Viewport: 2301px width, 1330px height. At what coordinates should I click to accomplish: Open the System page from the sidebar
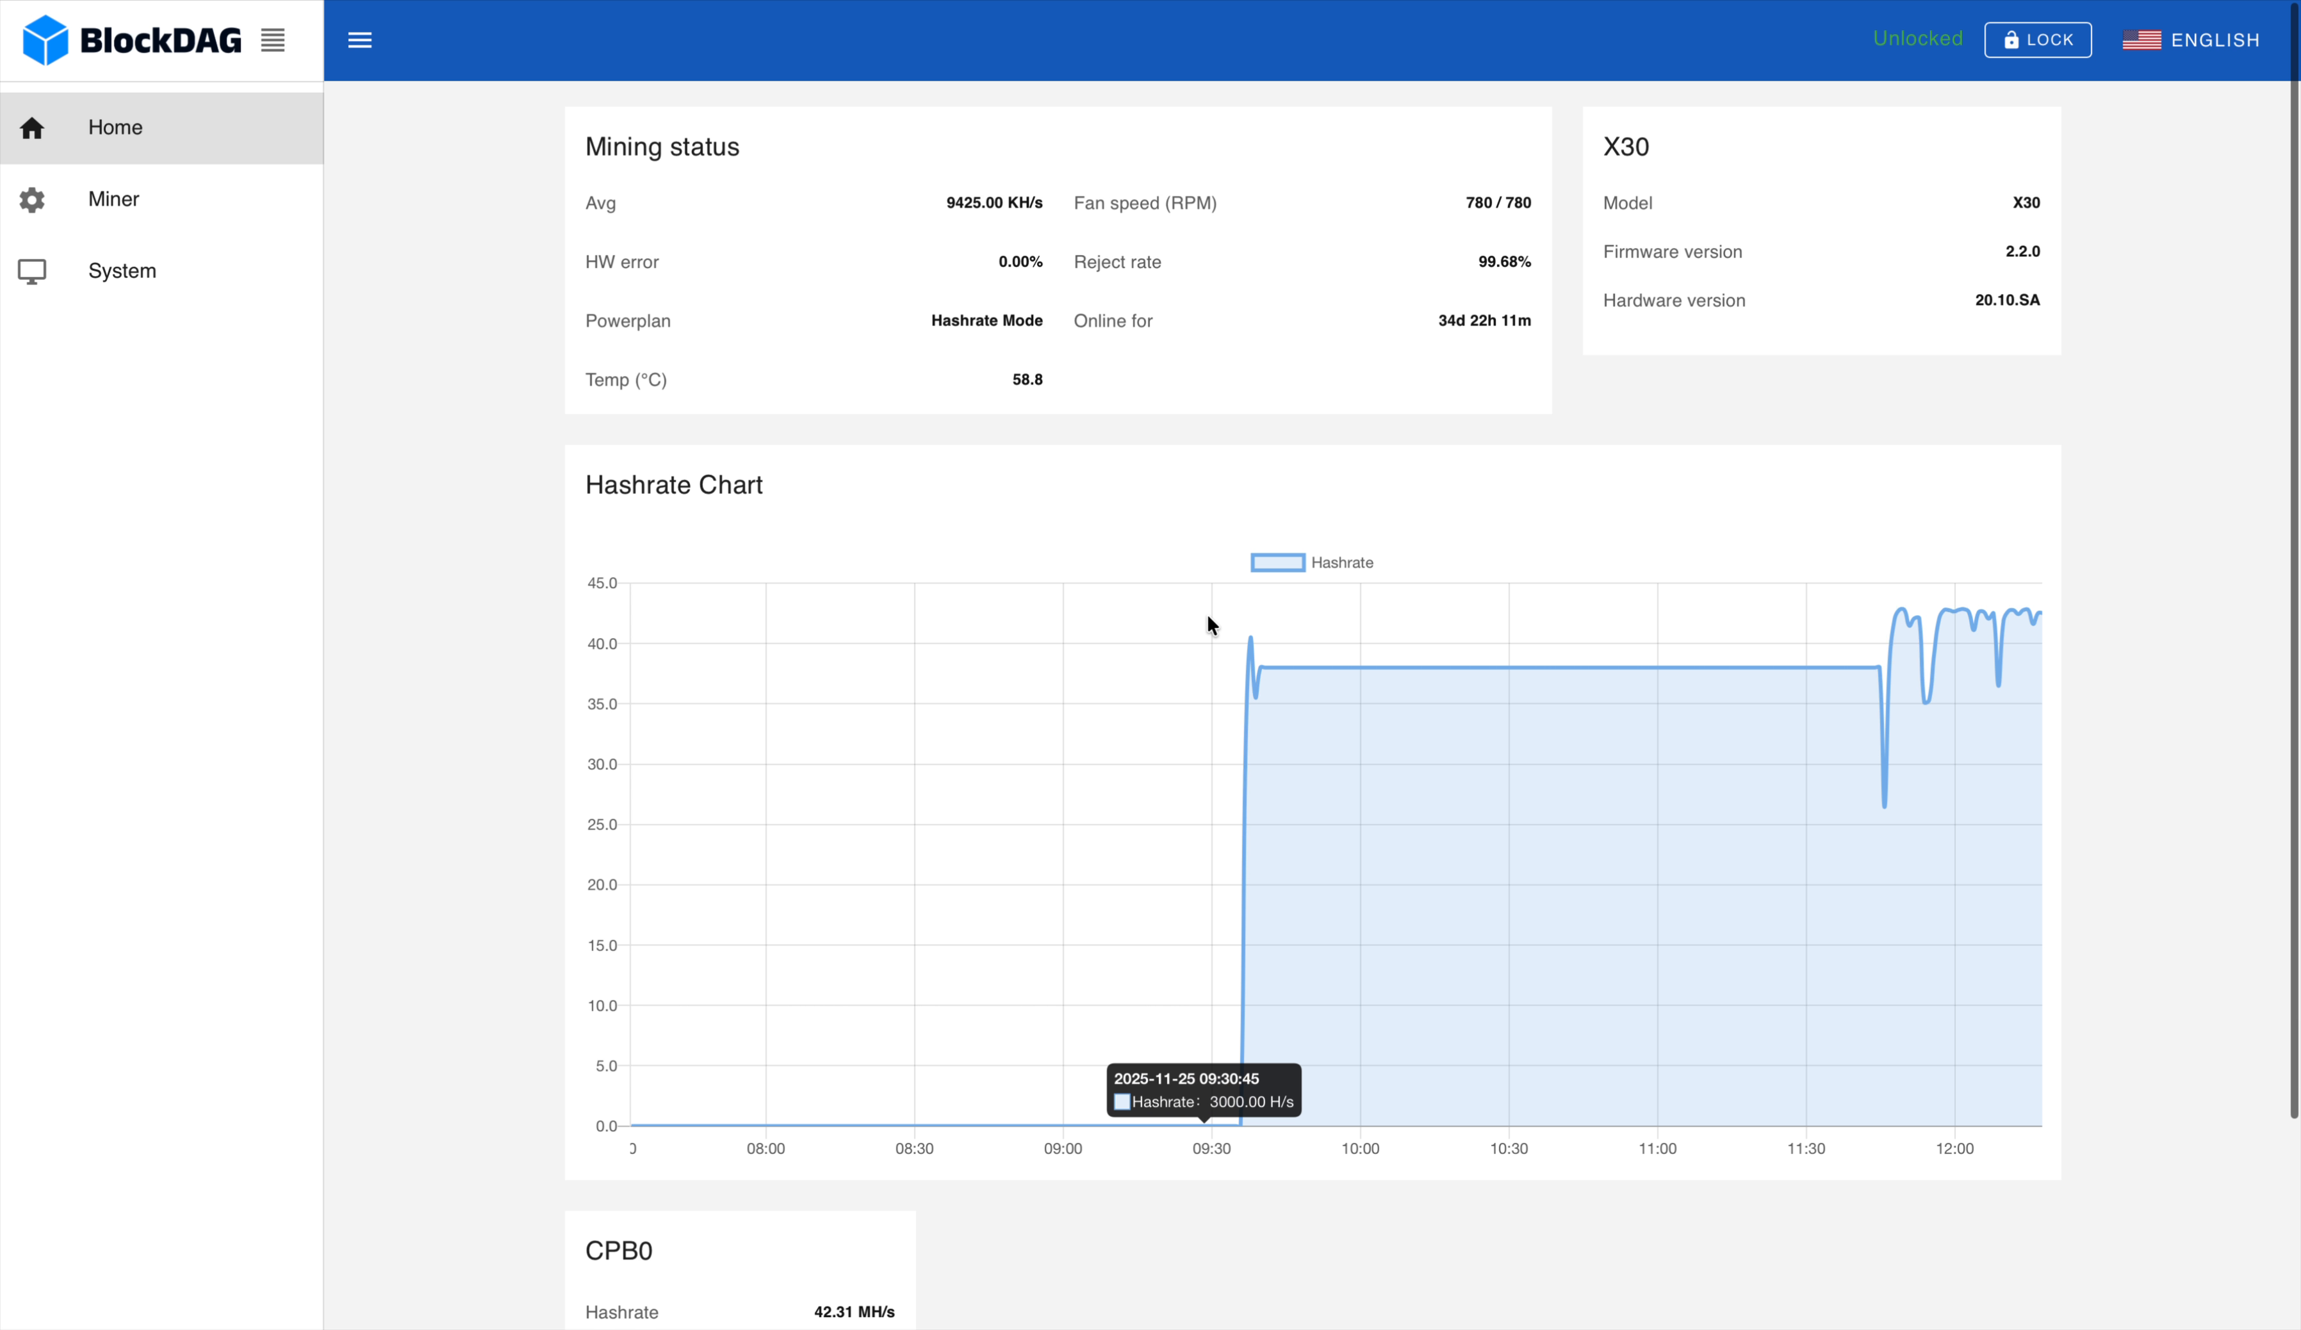122,270
